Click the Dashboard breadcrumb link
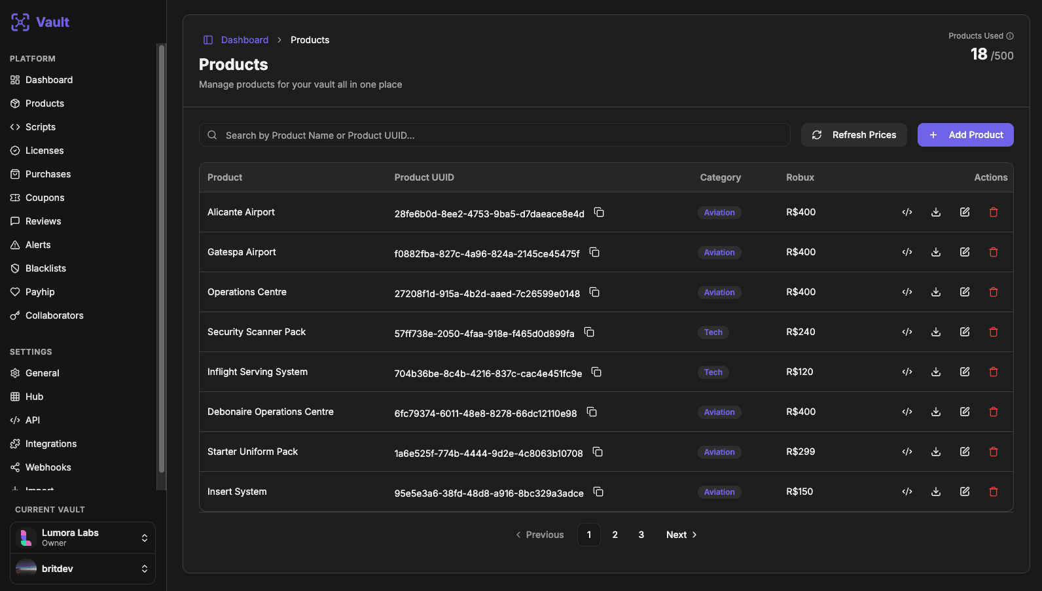 245,40
